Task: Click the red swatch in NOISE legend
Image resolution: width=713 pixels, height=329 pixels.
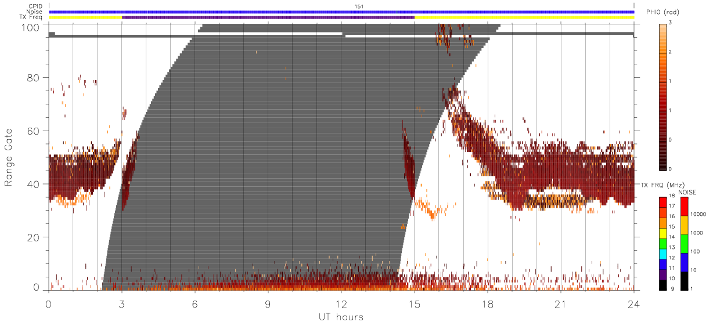Action: [684, 207]
